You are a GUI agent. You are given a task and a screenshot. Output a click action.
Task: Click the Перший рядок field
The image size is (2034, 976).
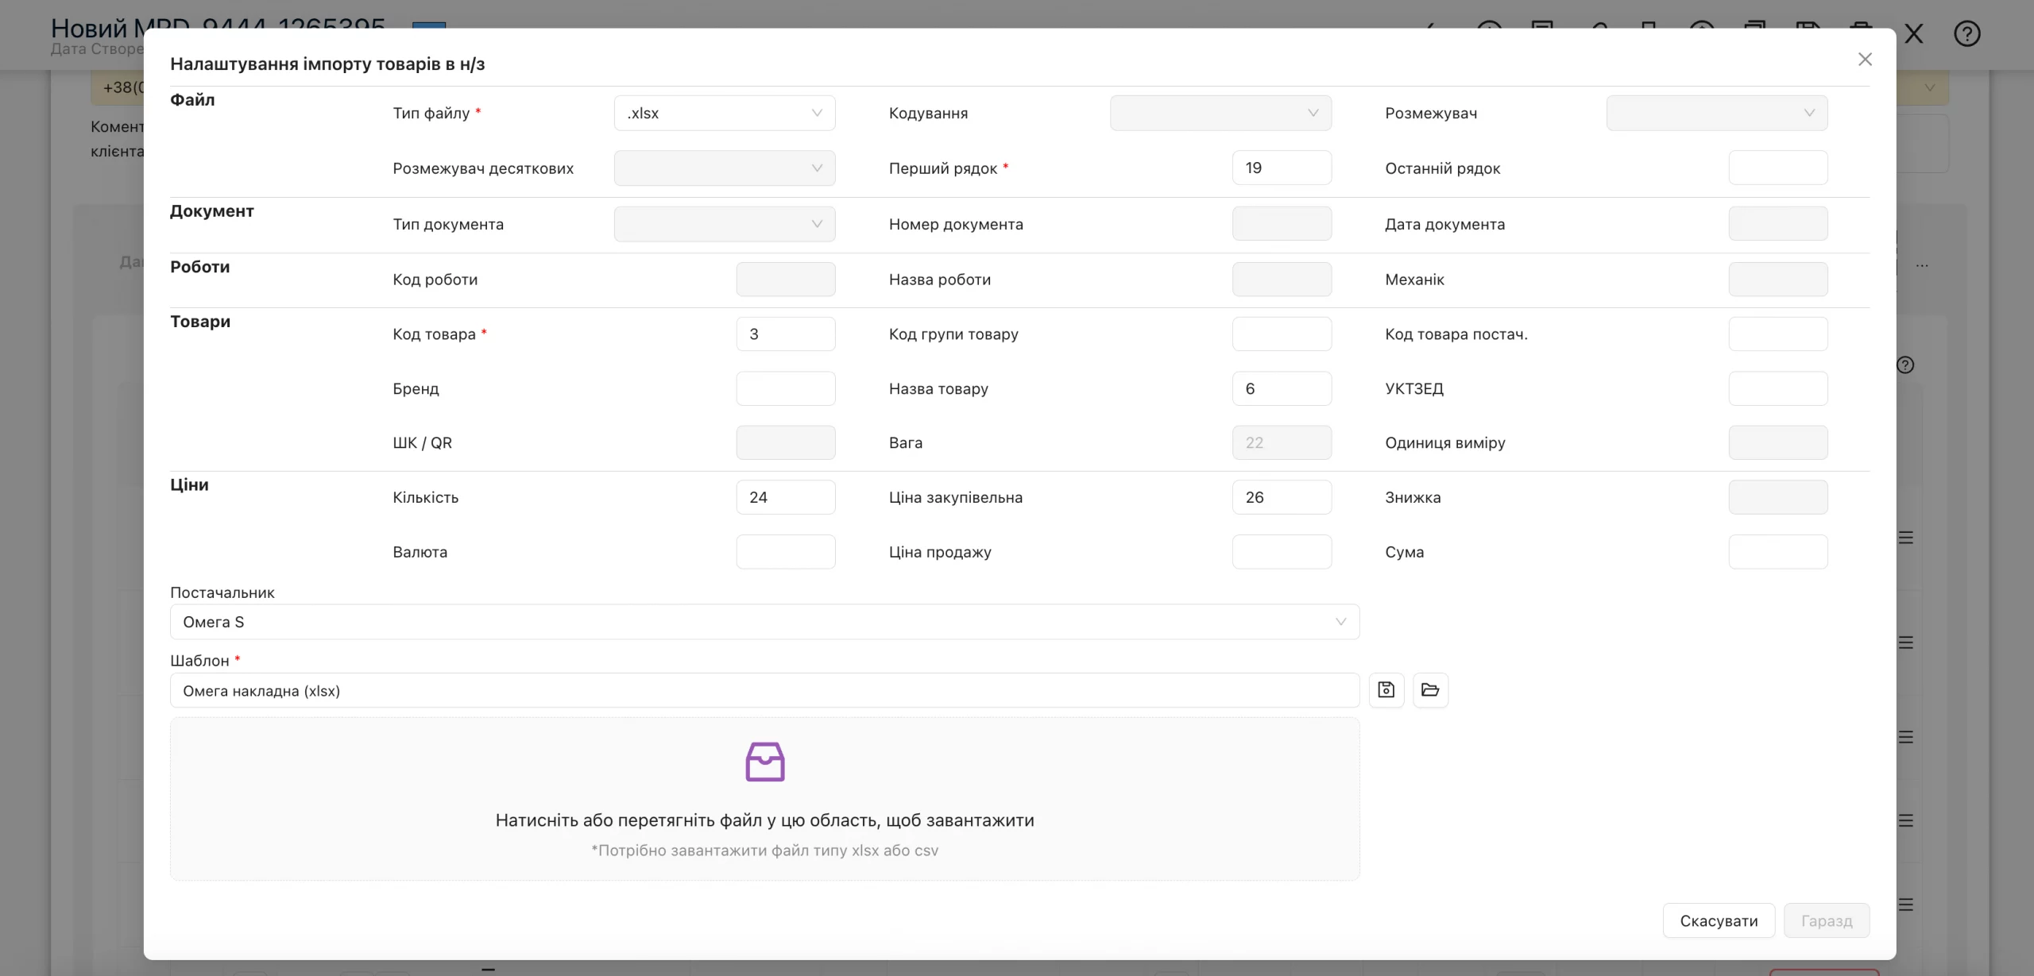1282,168
